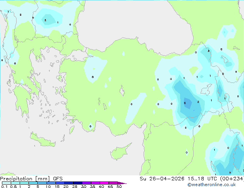Screen dimensions: 244x188
Task: Click the 'Precipitation' title text
Action: (x=16, y=179)
